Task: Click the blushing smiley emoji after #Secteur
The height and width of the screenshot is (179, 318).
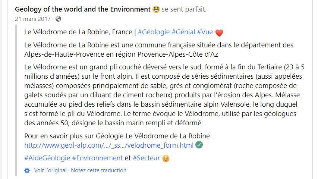Action: click(x=166, y=158)
